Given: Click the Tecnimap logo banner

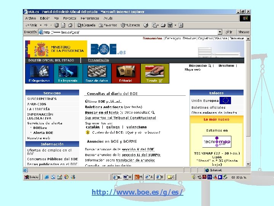Looking at the screenshot, I should point(217,142).
